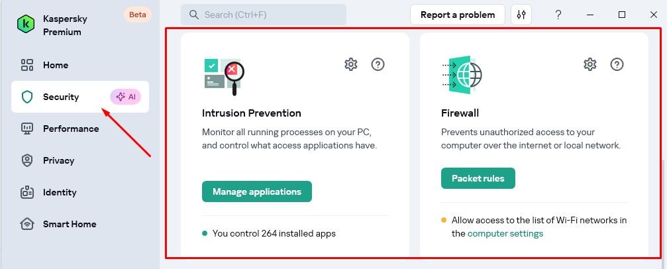Select Security in the sidebar

pos(61,97)
